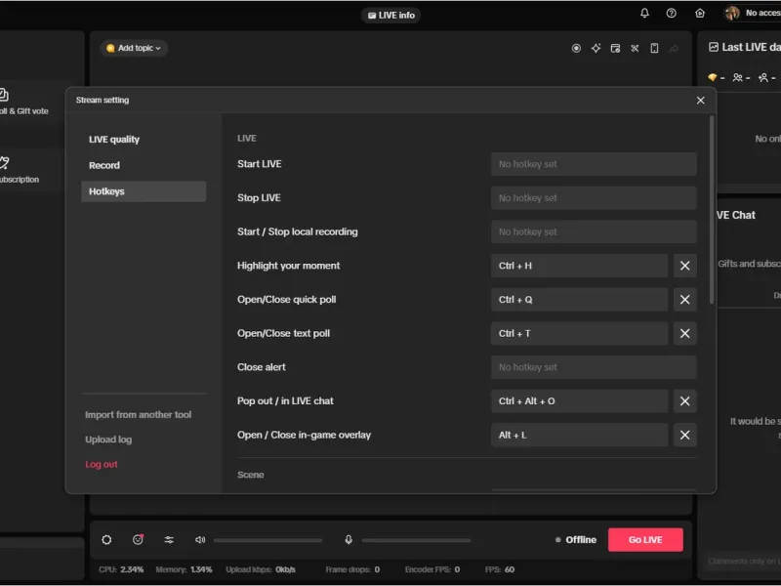
Task: Open the audio mixer sliders icon
Action: click(169, 540)
